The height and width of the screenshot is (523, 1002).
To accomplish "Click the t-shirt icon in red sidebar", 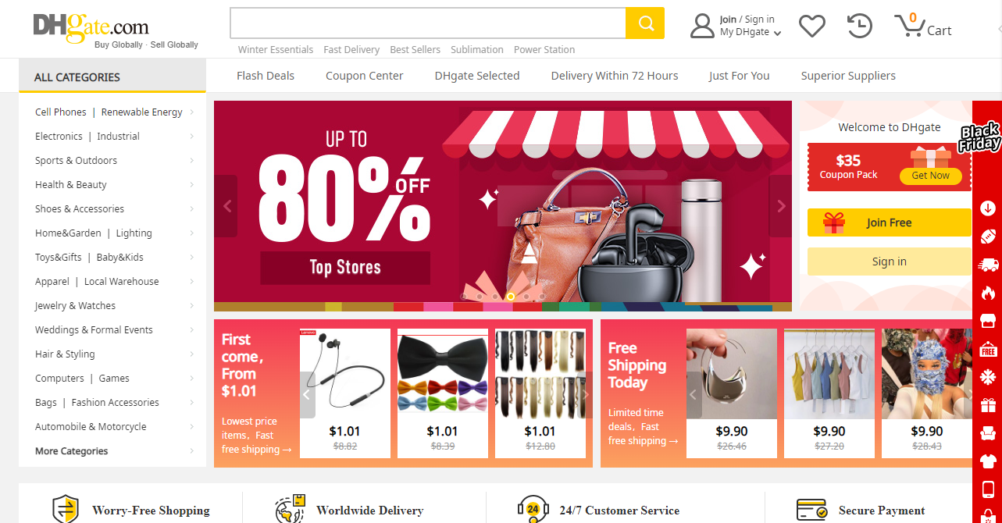I will pyautogui.click(x=988, y=461).
